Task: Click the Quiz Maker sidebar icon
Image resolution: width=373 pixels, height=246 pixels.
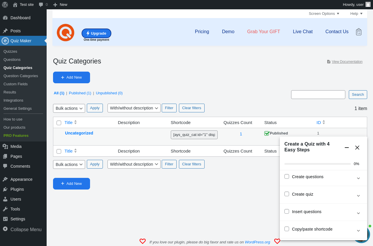Action: [5, 41]
